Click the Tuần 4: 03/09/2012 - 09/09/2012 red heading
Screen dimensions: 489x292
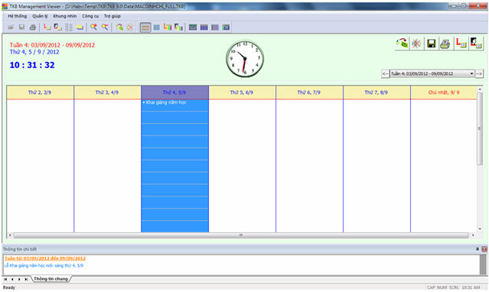pyautogui.click(x=52, y=45)
